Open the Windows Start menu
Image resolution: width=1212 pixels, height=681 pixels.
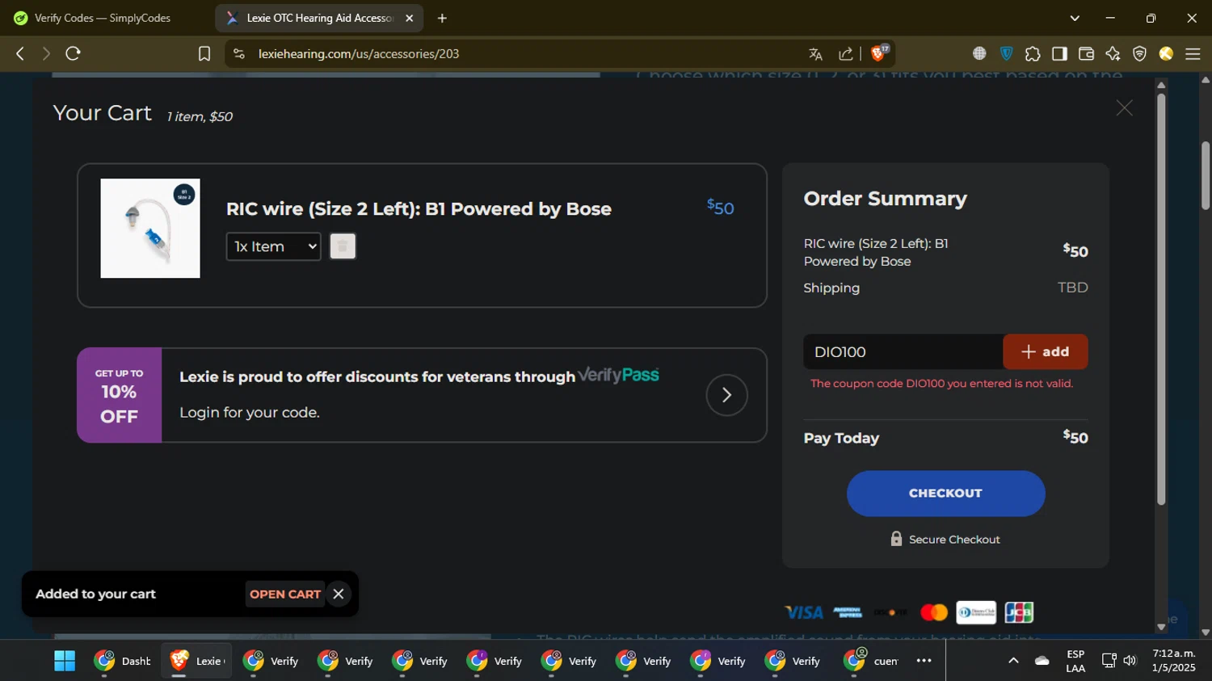pyautogui.click(x=65, y=661)
